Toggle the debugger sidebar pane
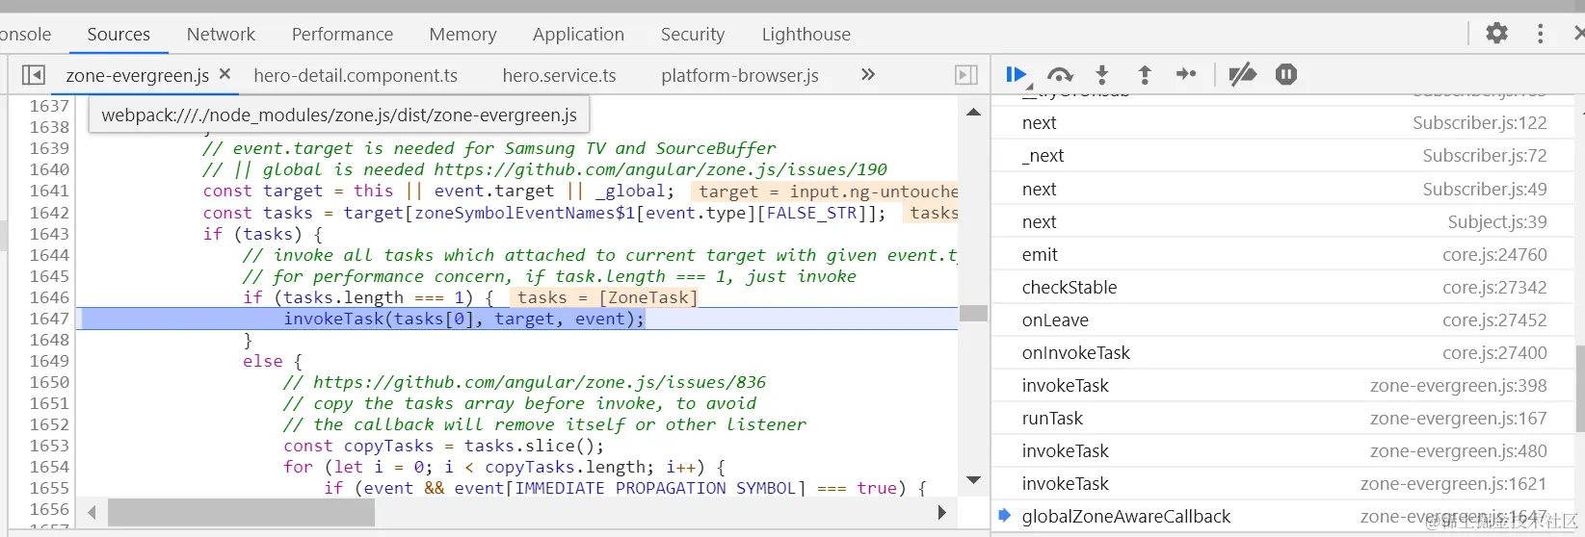Screen dimensions: 1585x537 pos(965,75)
